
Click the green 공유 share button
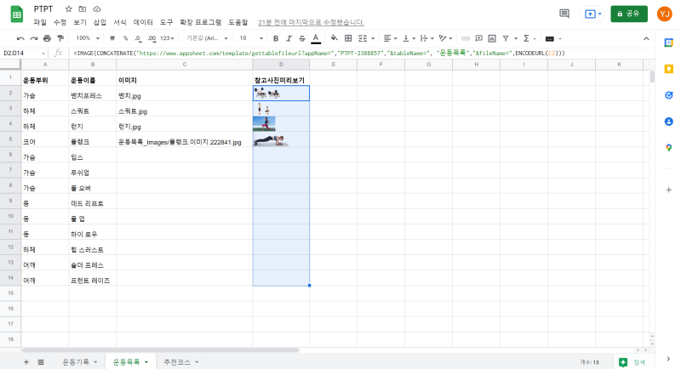coord(629,14)
